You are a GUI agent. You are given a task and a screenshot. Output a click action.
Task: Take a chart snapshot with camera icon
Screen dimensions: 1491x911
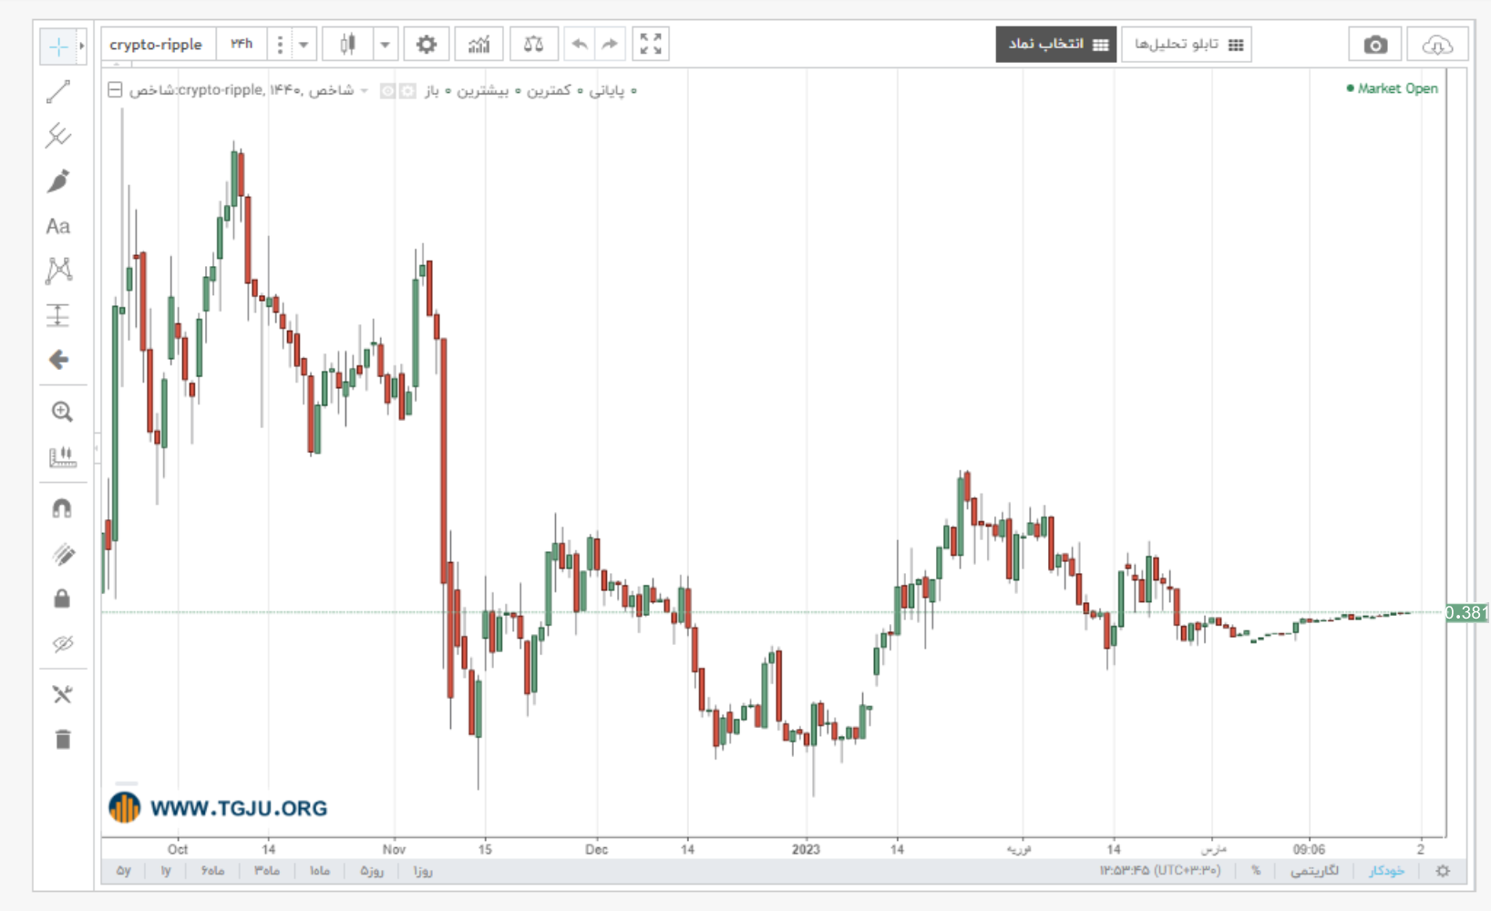click(x=1375, y=45)
